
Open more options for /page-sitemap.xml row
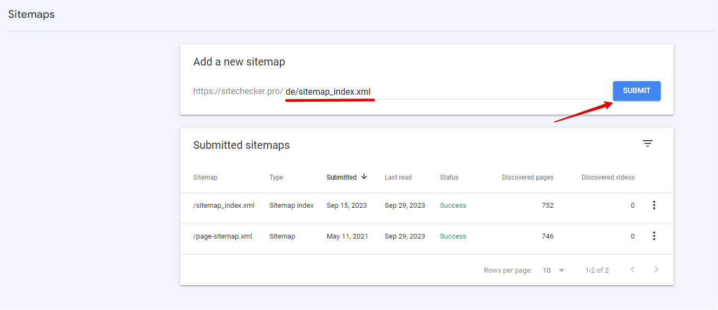[x=654, y=236]
